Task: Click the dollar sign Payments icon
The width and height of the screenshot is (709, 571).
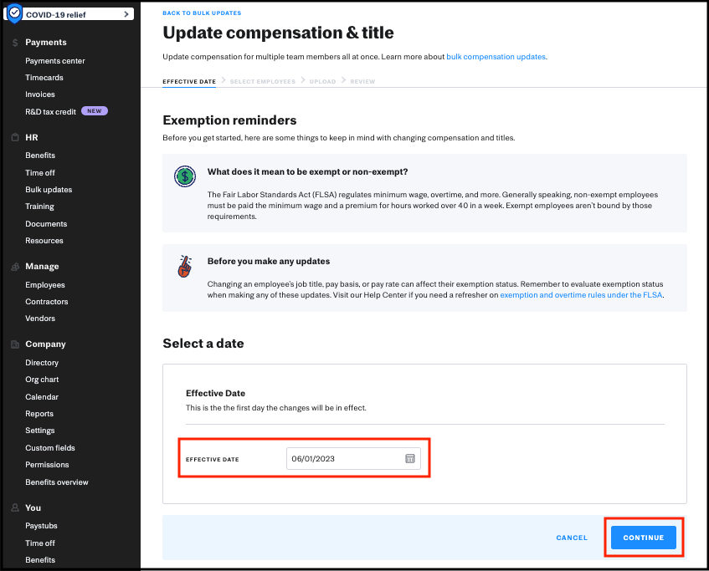Action: point(15,43)
